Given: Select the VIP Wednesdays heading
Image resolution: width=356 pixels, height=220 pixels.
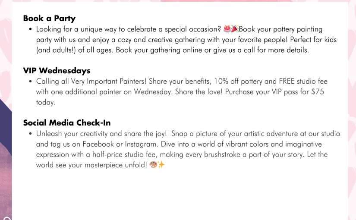Looking at the screenshot, I should pyautogui.click(x=57, y=71).
